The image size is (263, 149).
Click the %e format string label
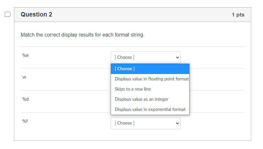25,55
